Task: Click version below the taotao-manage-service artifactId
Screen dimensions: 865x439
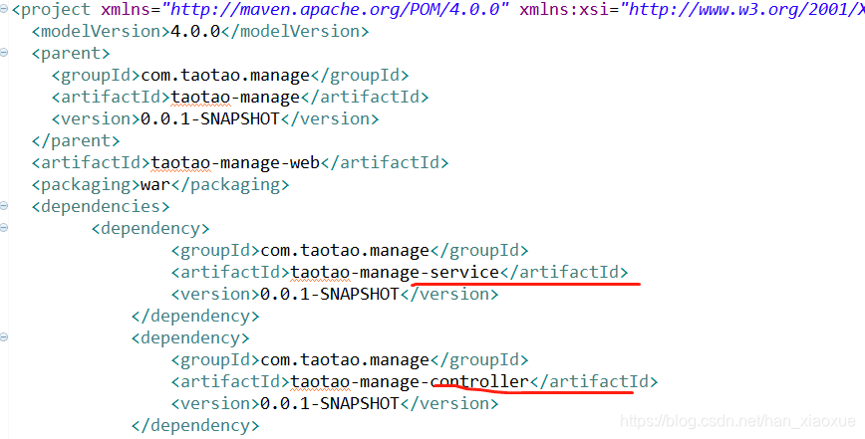Action: (329, 294)
